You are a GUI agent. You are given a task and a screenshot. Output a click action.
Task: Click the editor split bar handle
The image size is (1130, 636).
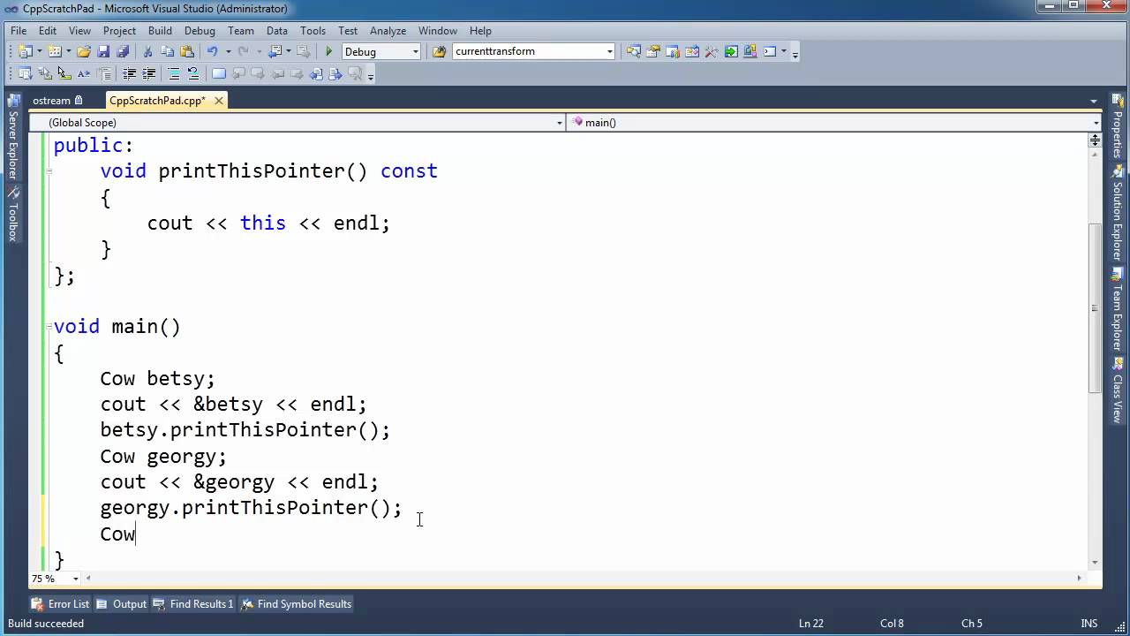click(1095, 140)
